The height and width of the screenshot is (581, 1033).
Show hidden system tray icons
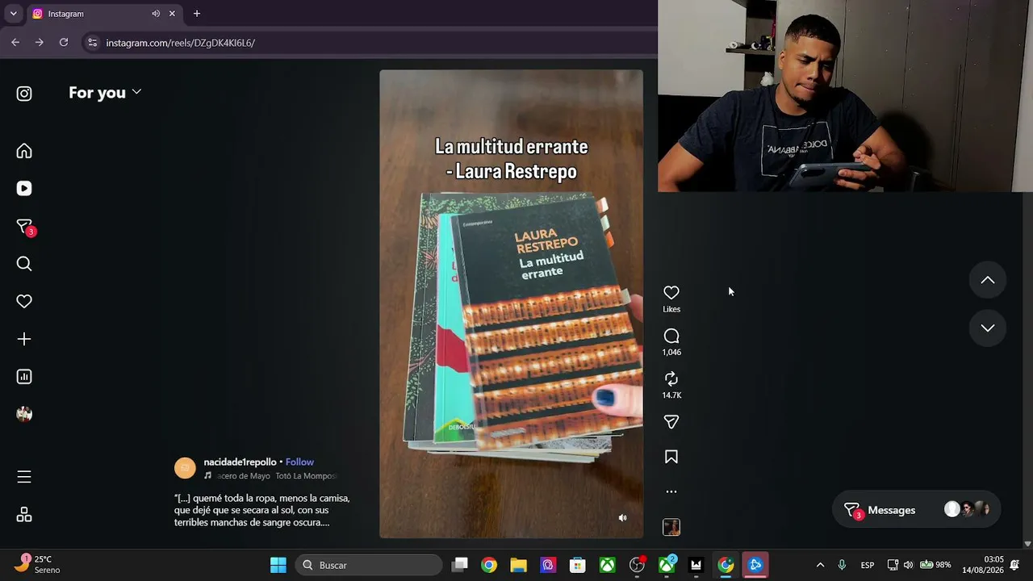(821, 565)
